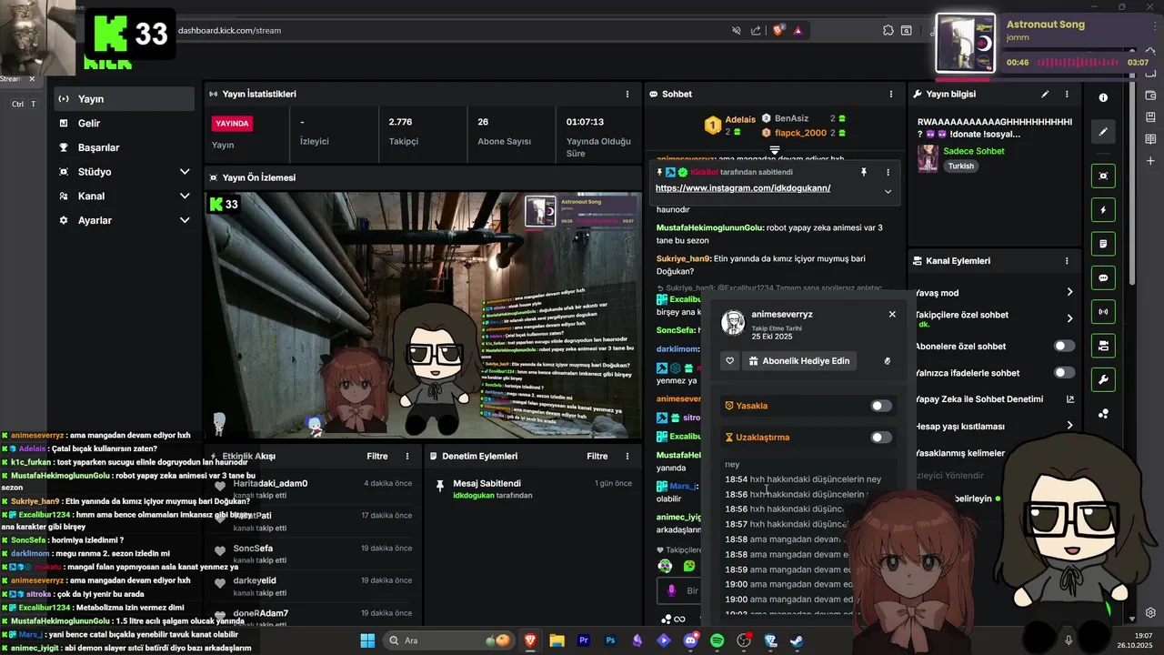Open Brave wallet sidebar icon

pos(1150,96)
